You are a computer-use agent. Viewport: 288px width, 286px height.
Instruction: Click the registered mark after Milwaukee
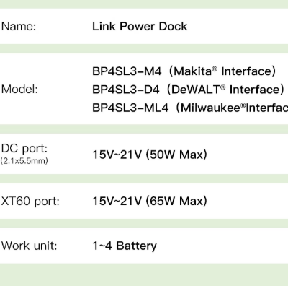click(243, 105)
